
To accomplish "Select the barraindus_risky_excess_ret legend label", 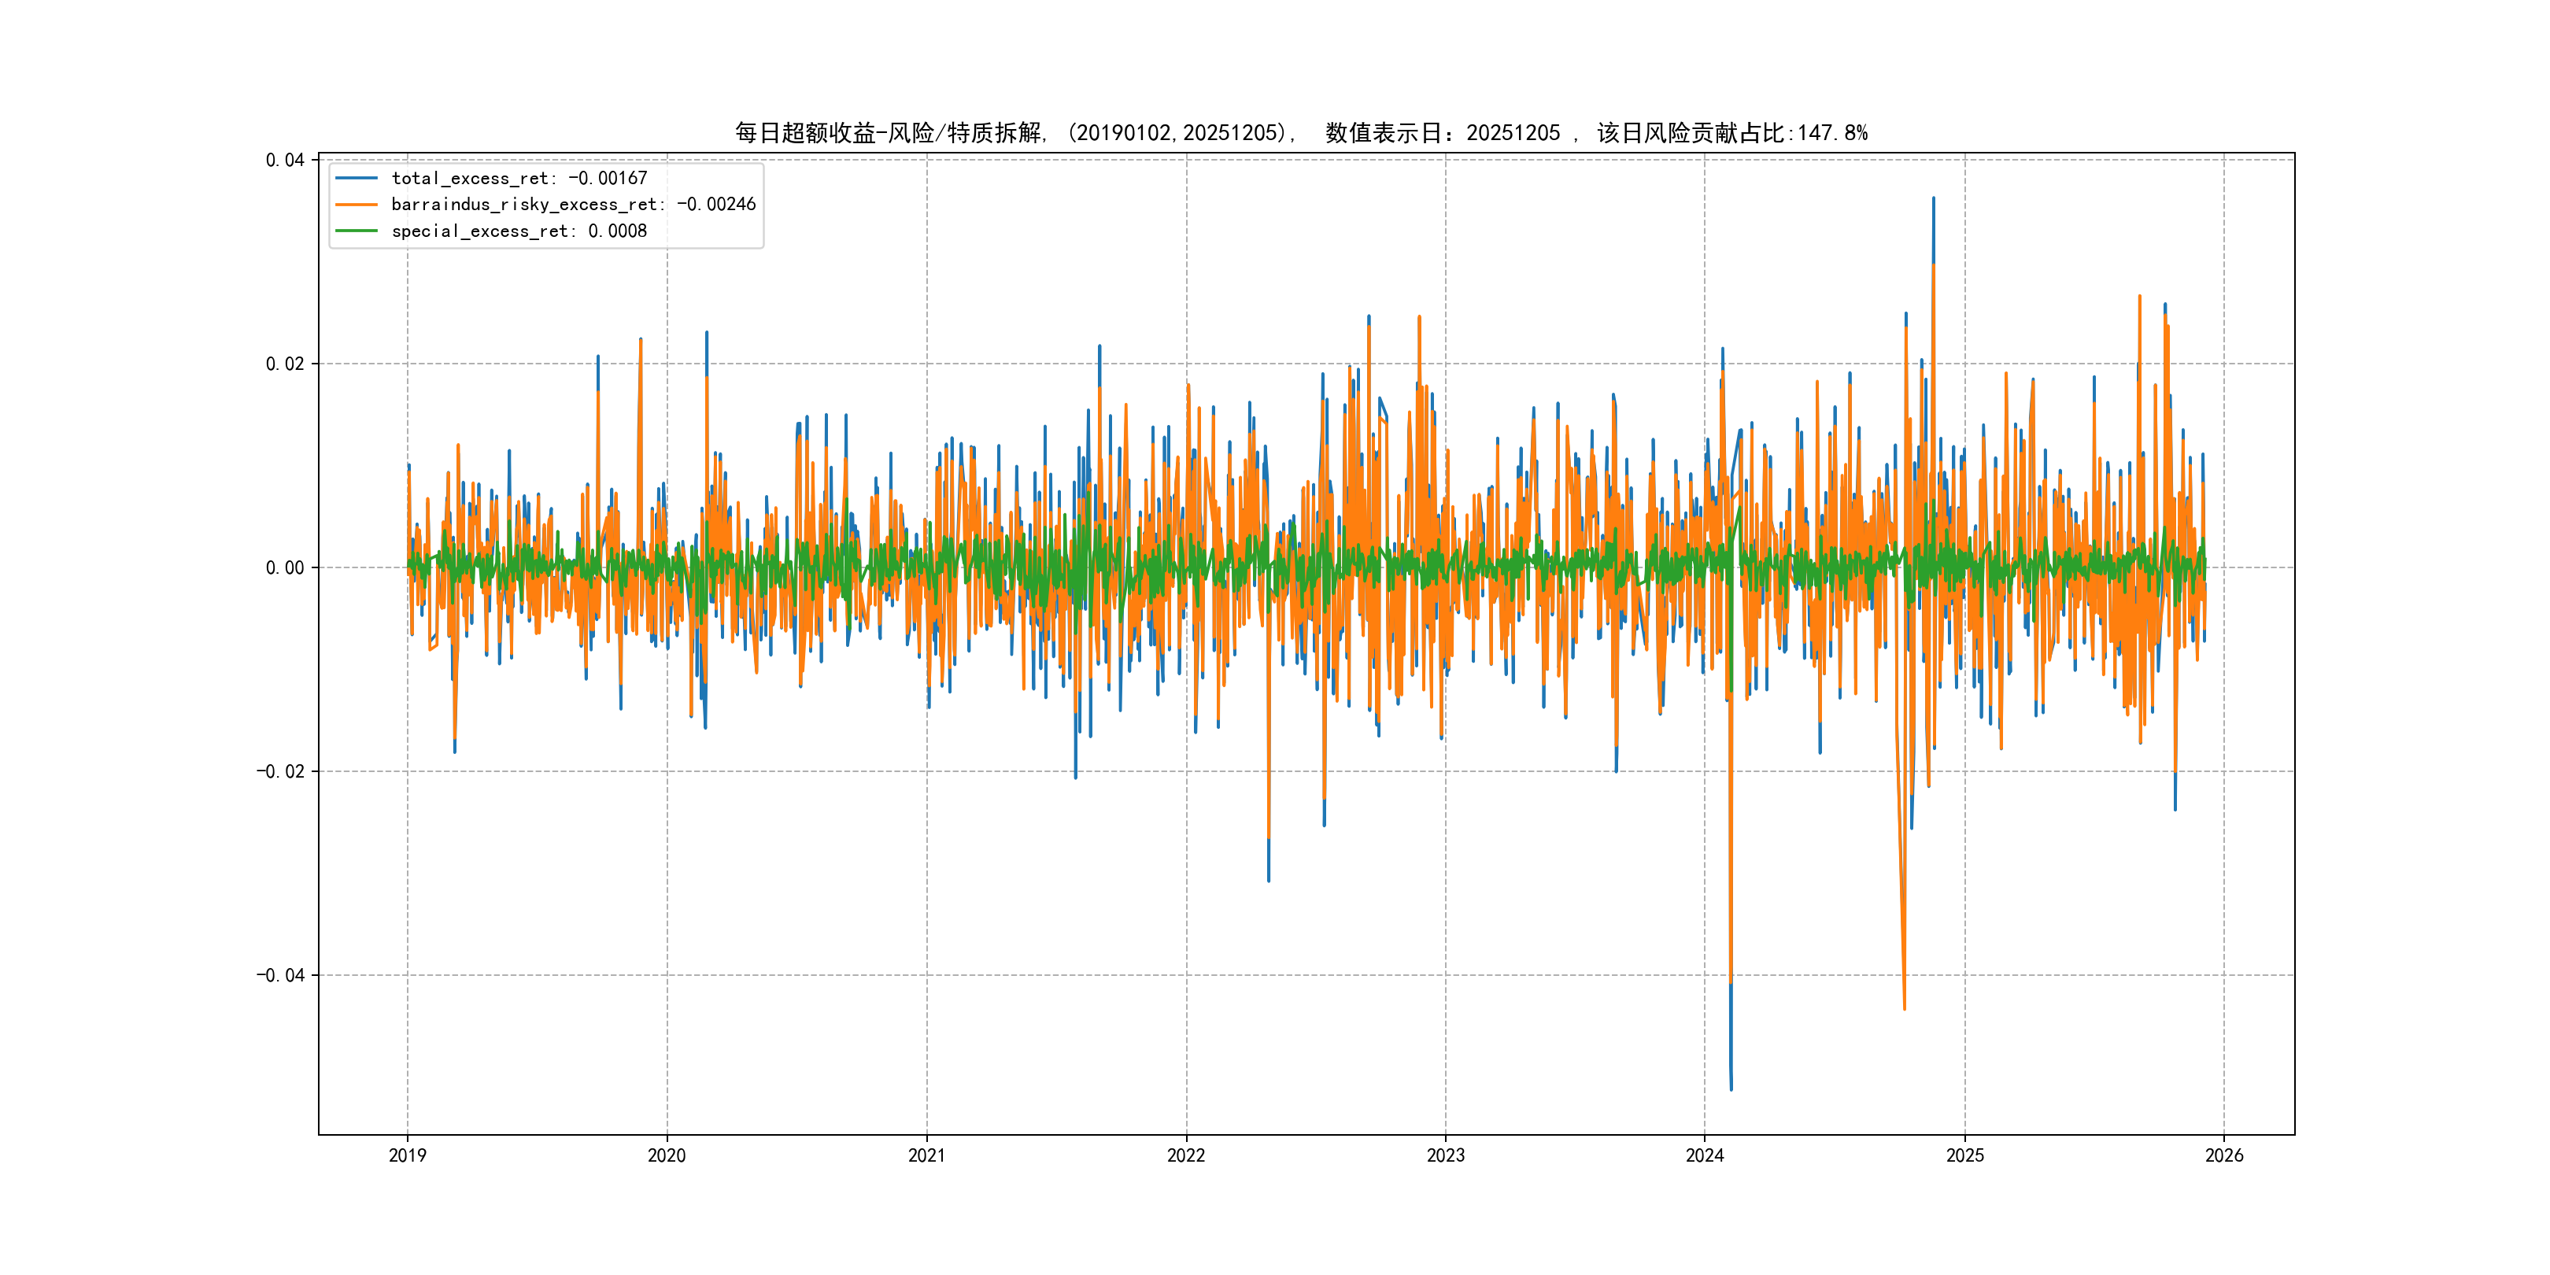I will tap(573, 205).
